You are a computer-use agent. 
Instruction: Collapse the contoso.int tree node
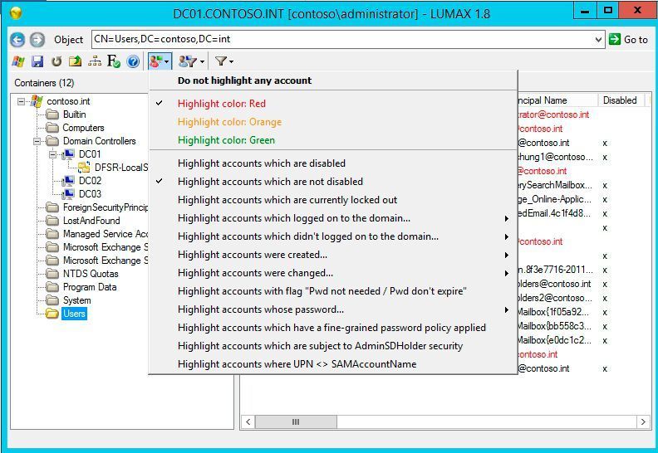[21, 101]
